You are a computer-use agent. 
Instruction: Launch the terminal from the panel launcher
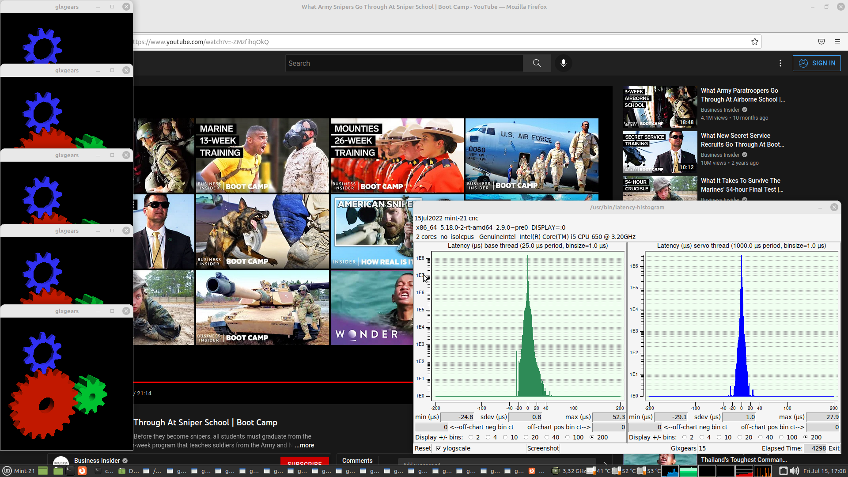(70, 471)
